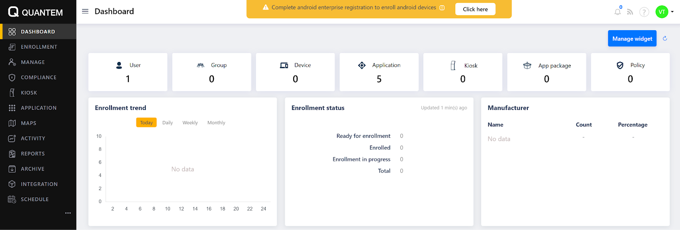Open Kiosk in the sidebar
This screenshot has width=680, height=230.
pos(29,93)
